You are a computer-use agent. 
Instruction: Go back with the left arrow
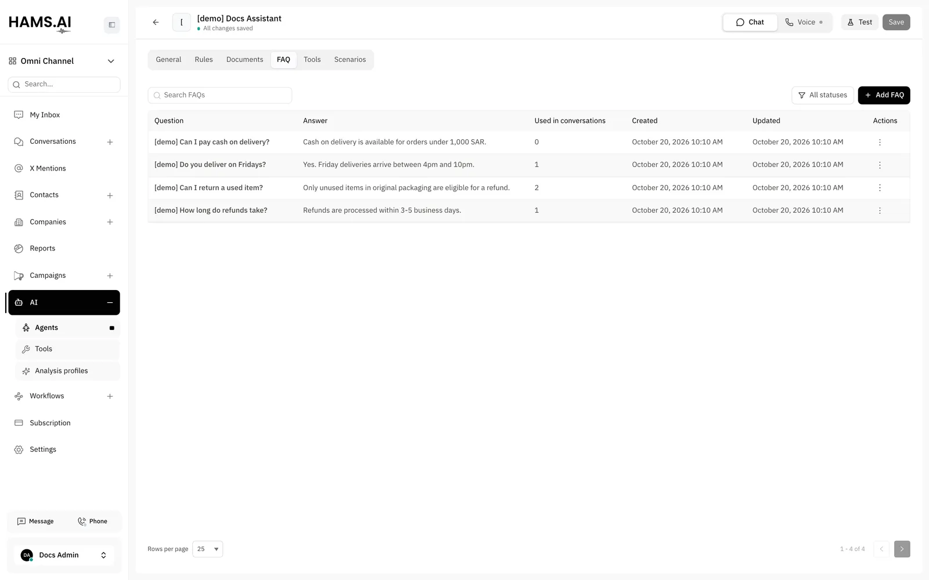coord(156,23)
